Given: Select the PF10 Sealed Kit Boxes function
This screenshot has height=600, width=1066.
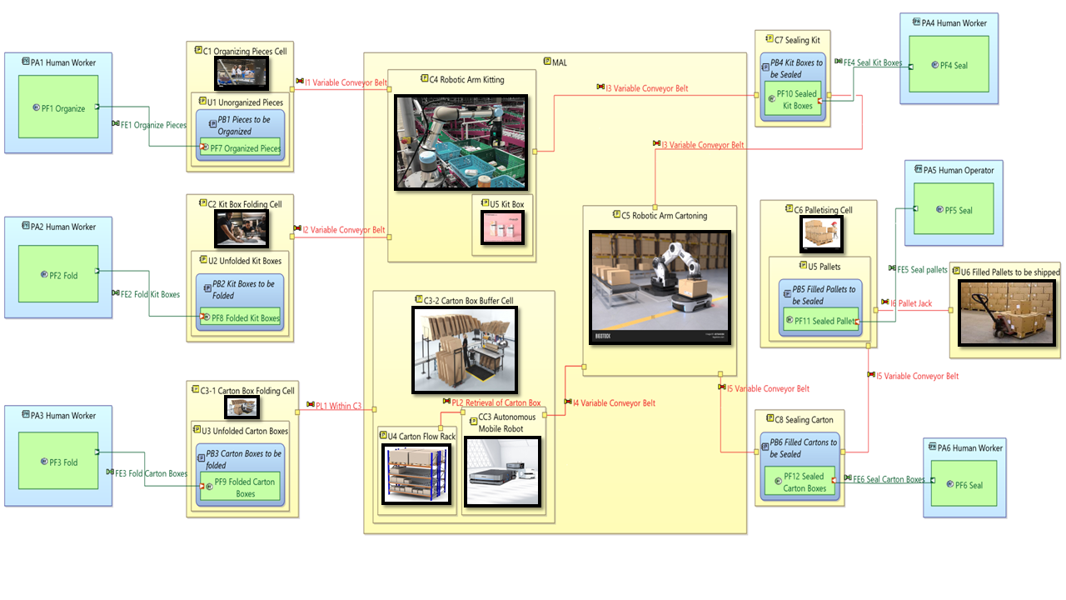Looking at the screenshot, I should click(x=792, y=99).
